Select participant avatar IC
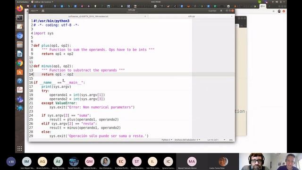Image resolution: width=302 pixels, height=170 pixels. click(x=168, y=161)
